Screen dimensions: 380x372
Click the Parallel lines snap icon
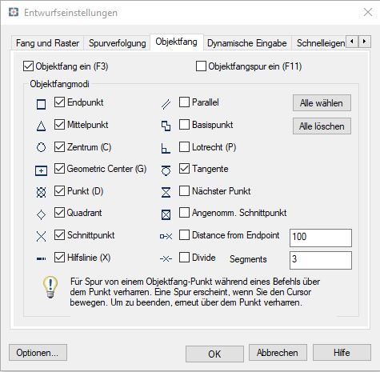click(x=166, y=104)
